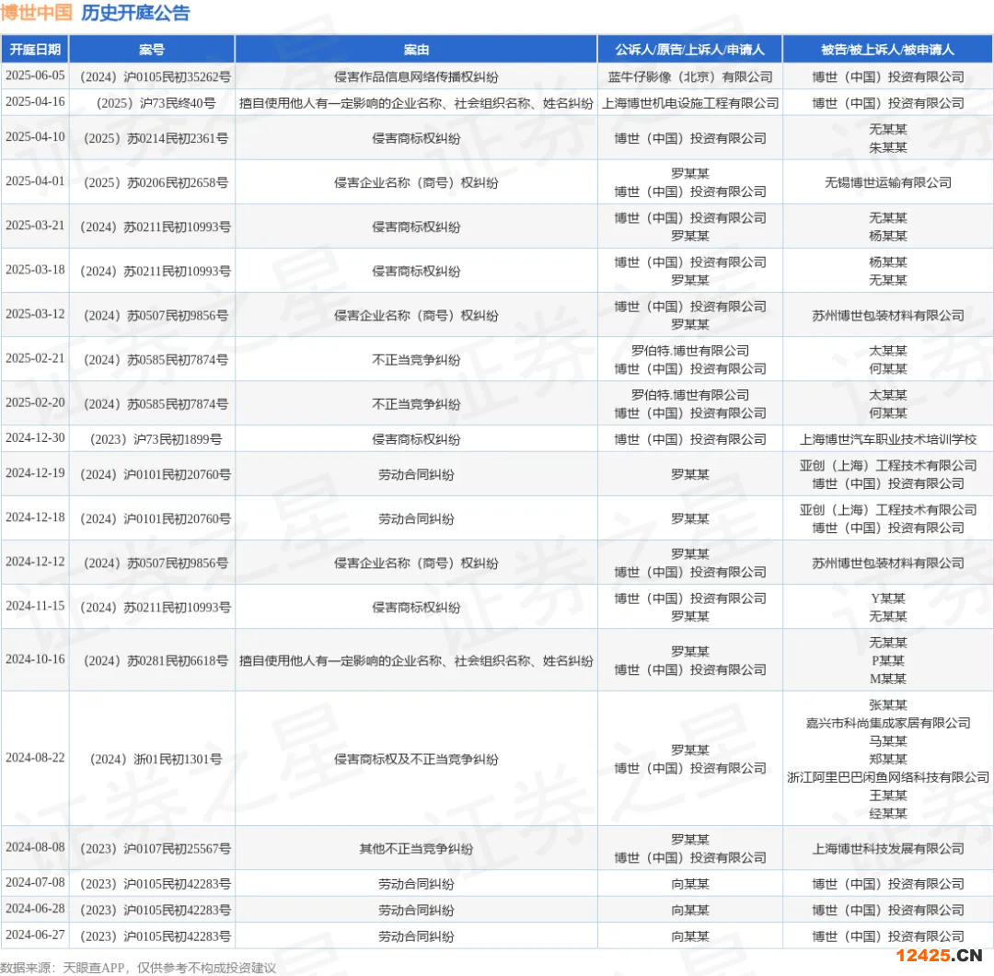Select defendant 无锡博世运输有限公司
Screen dimensions: 994x976
[888, 182]
